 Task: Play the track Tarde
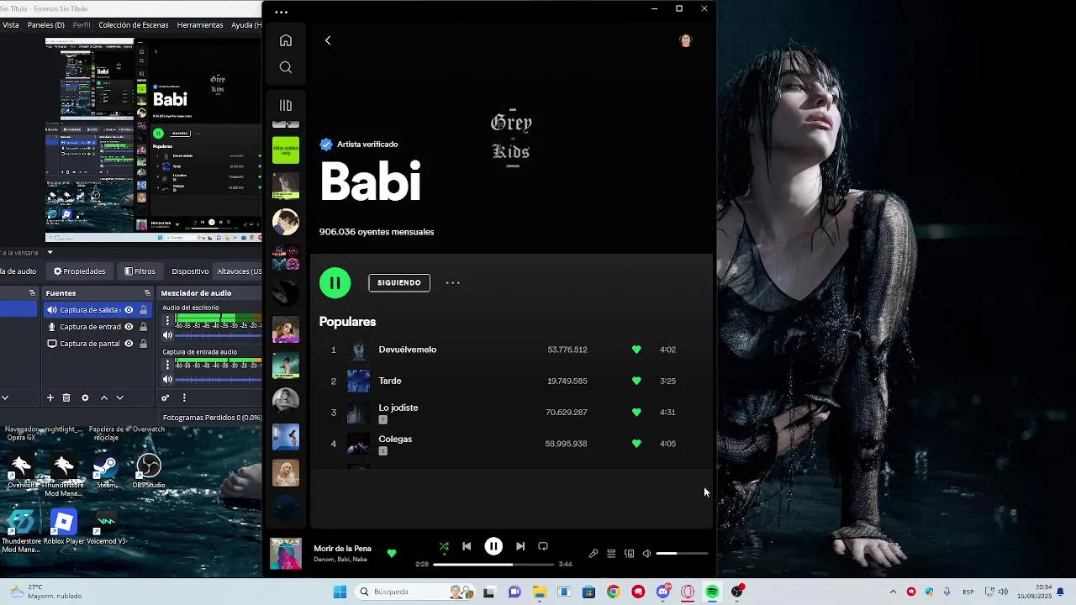390,381
